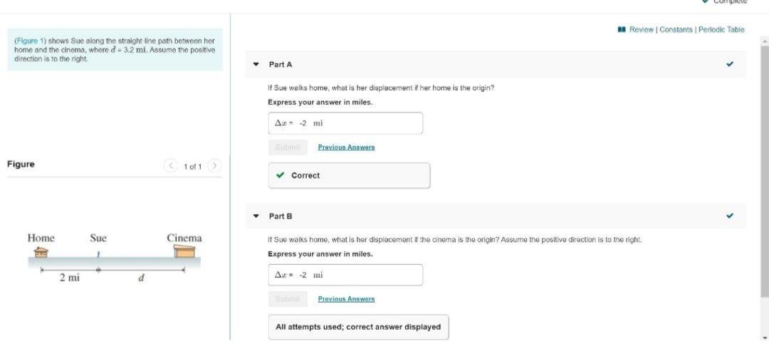The image size is (769, 356).
Task: Open the Periodic Table link
Action: point(721,30)
